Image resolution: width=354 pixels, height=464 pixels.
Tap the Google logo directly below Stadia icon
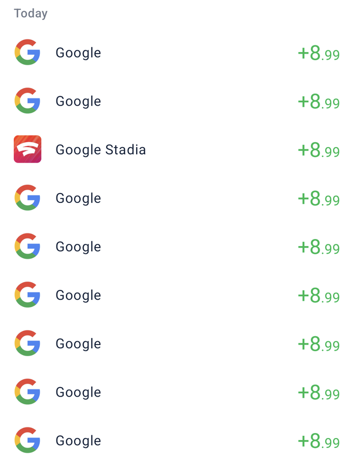28,198
